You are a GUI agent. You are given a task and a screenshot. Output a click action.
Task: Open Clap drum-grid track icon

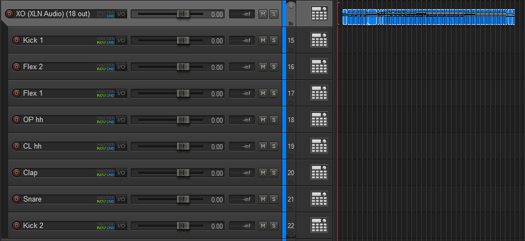(319, 172)
